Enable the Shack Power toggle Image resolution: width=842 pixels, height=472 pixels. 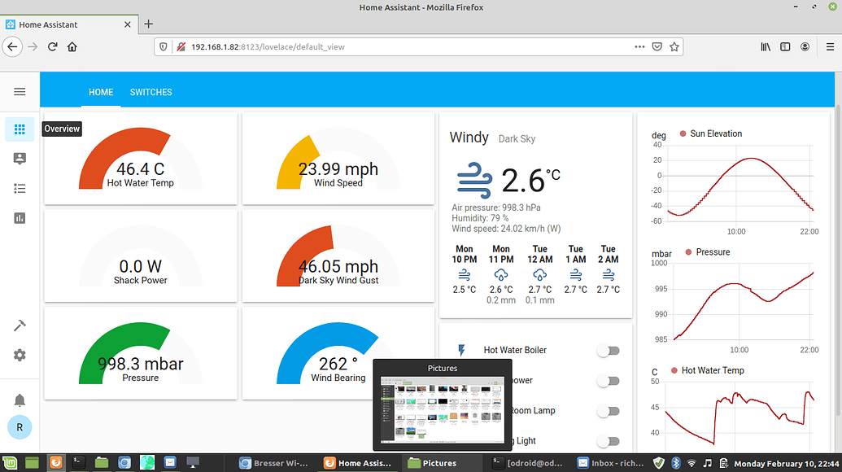(609, 380)
